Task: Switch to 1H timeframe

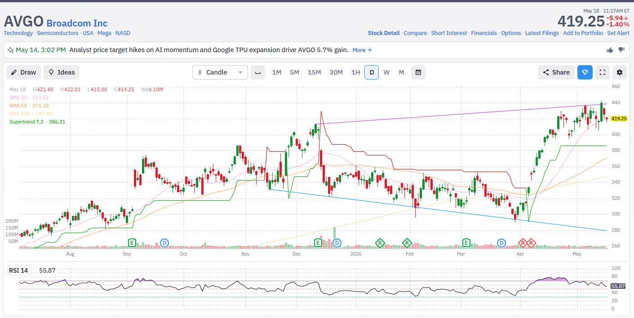Action: pyautogui.click(x=355, y=72)
